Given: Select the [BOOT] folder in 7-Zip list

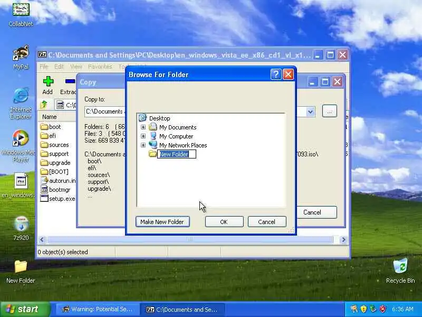Looking at the screenshot, I should 54,172.
